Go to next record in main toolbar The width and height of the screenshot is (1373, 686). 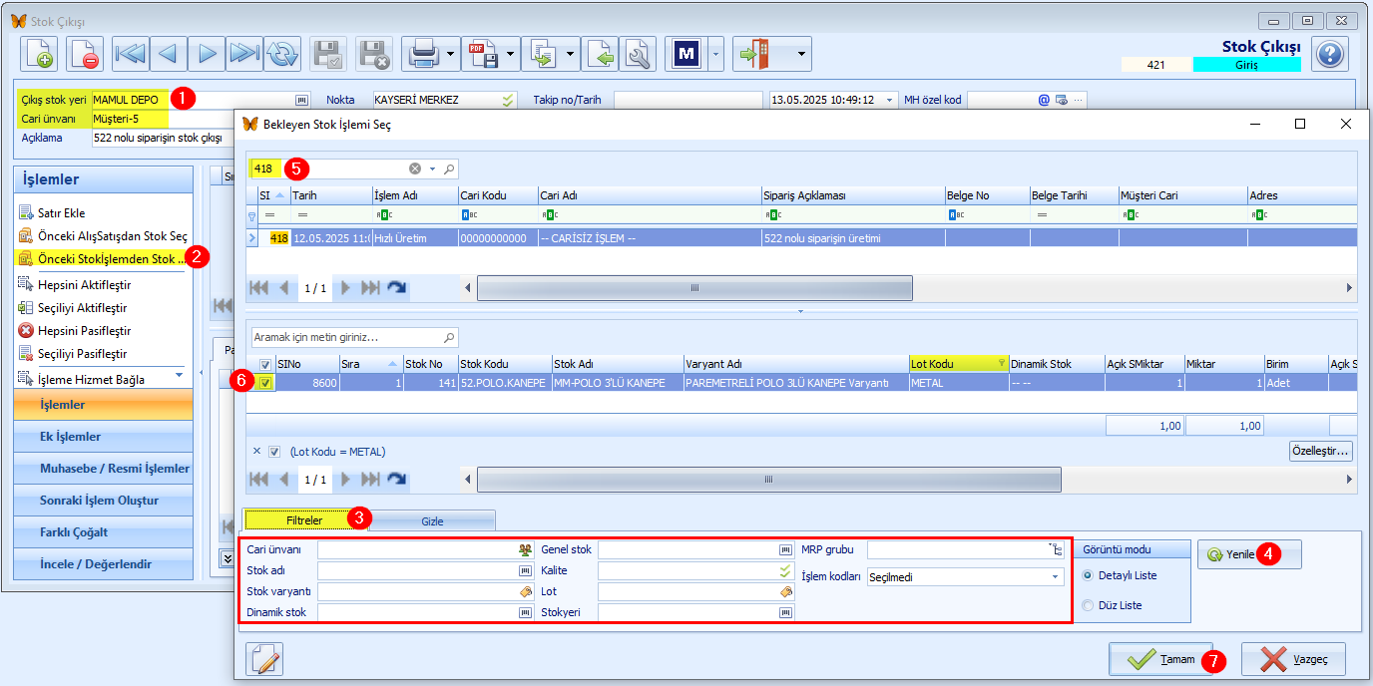(206, 54)
